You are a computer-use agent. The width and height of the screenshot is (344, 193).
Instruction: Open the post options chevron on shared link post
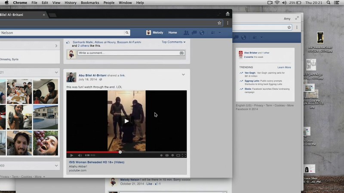point(183,75)
